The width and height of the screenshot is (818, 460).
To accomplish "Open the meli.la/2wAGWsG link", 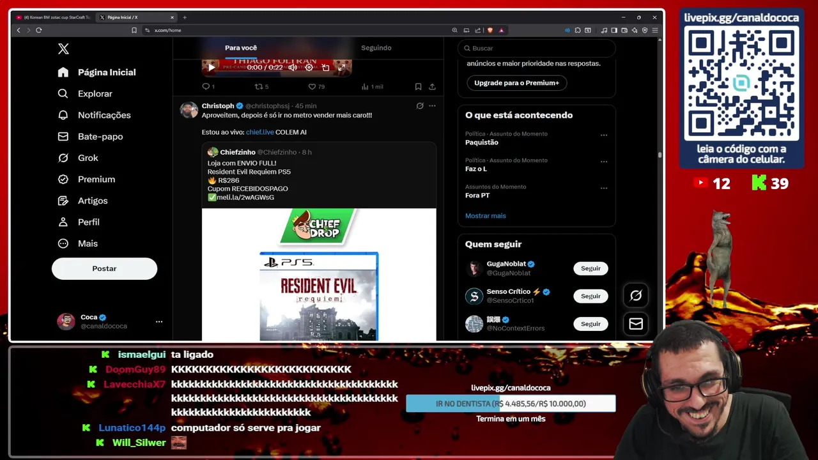I will click(x=245, y=197).
